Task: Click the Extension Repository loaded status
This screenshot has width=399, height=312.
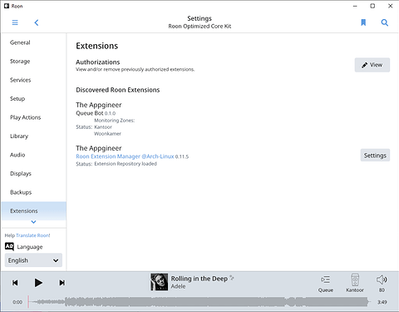Action: tap(126, 164)
